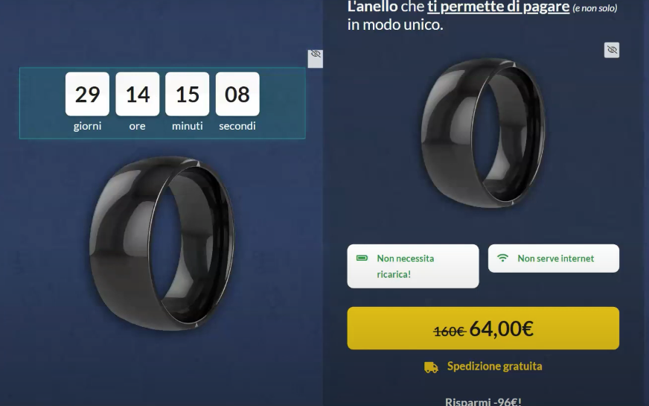Viewport: 649px width, 406px height.
Task: Click the 'Non necessita ricarica!' badge
Action: [x=412, y=266]
